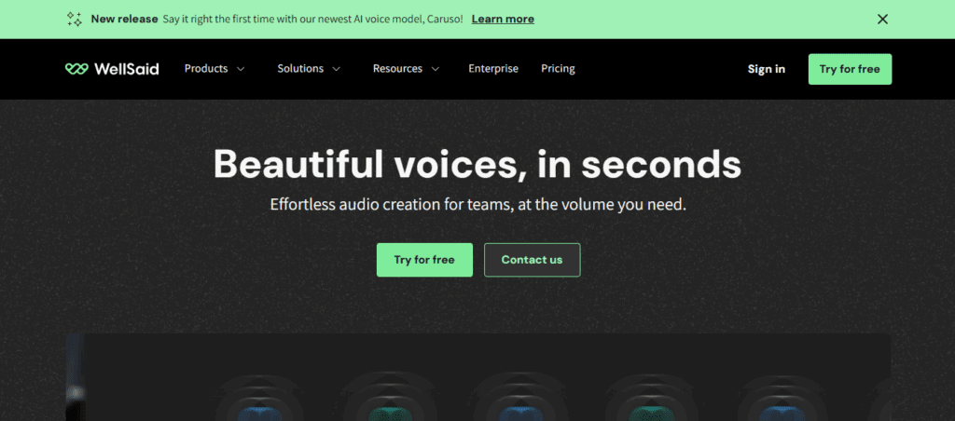955x421 pixels.
Task: Click the chevron next to Products
Action: 240,69
